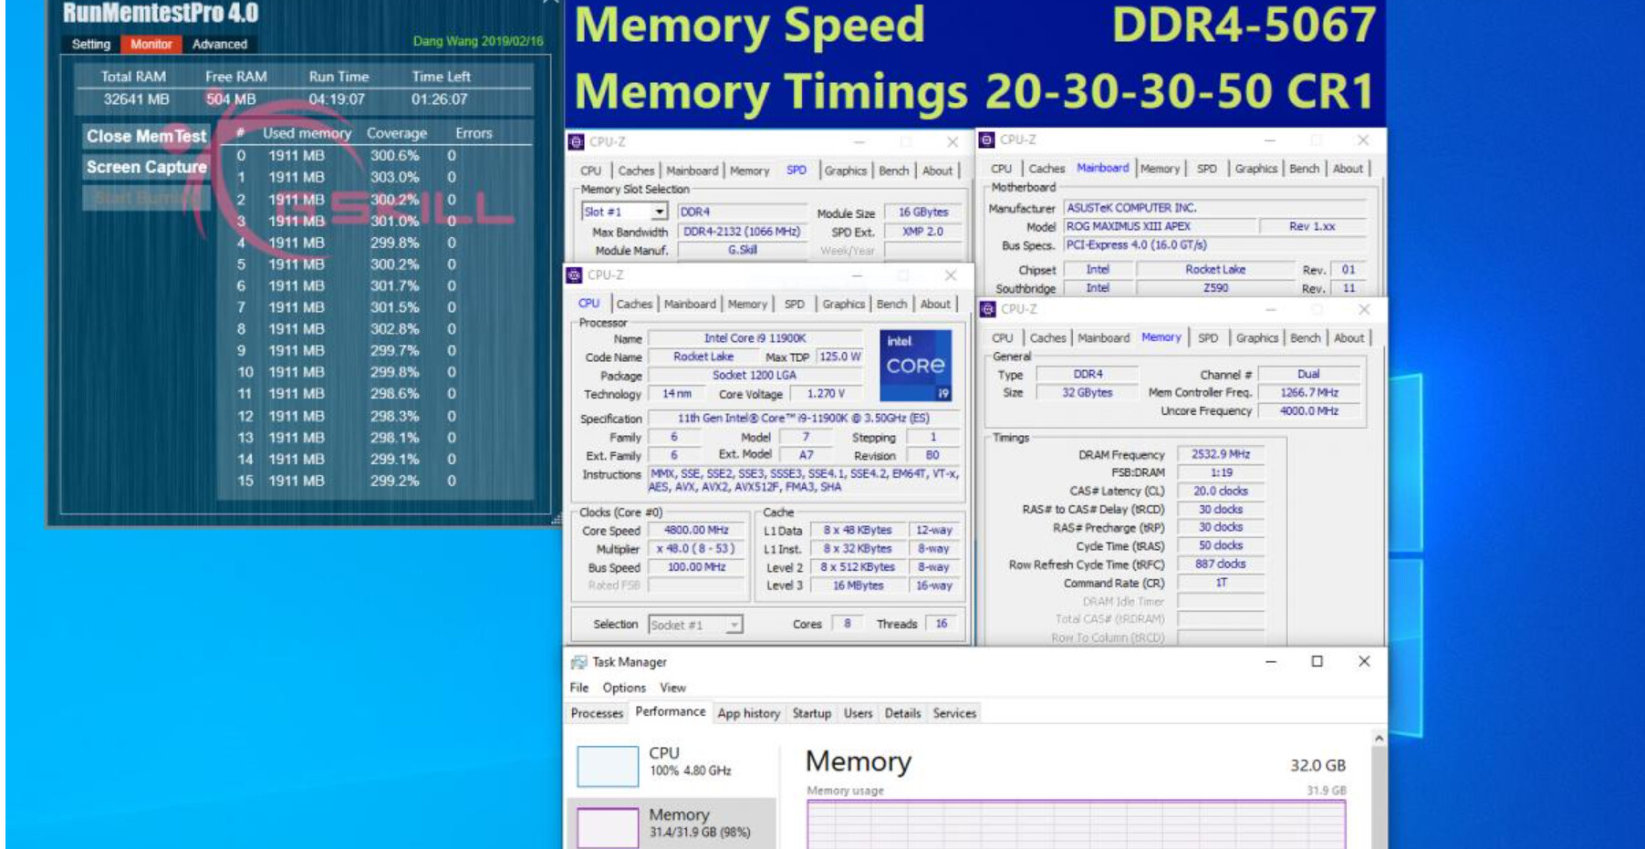This screenshot has height=849, width=1645.
Task: Click the Multiplier value 'x 48.0 (8 - 53)'
Action: 696,549
